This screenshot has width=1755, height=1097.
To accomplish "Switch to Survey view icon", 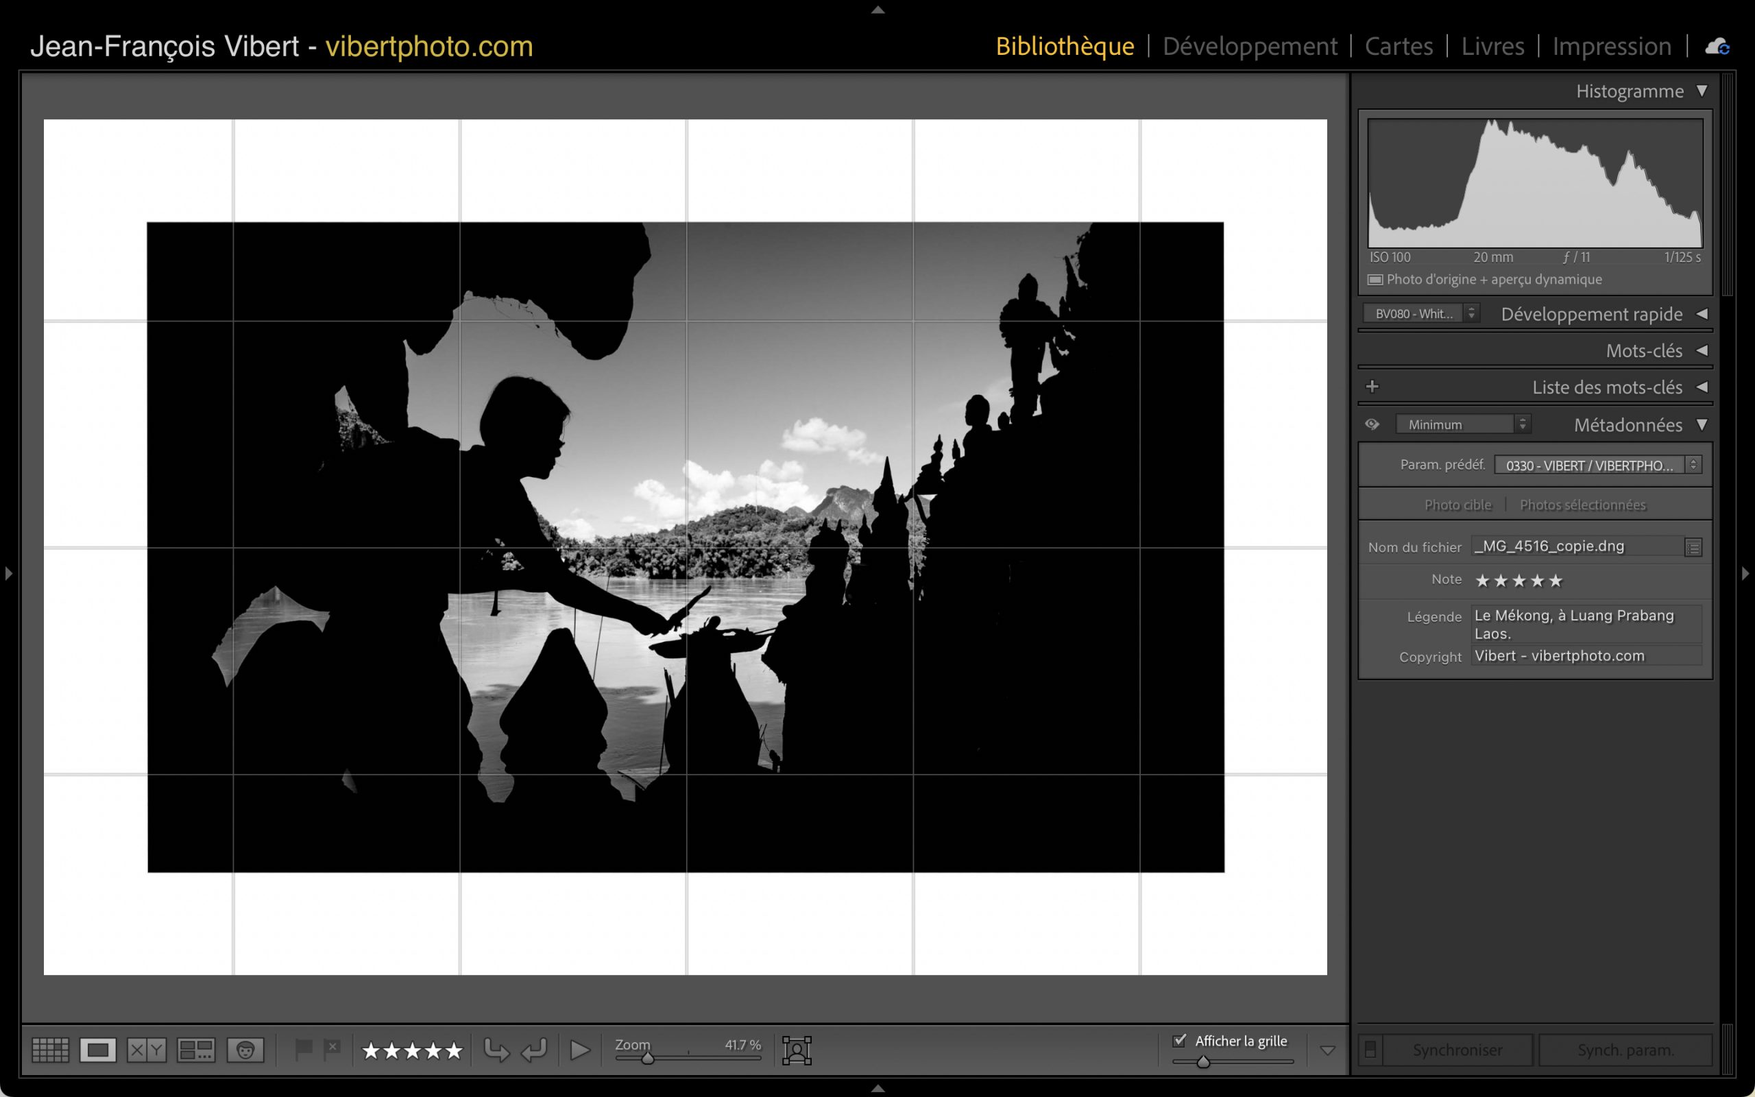I will coord(196,1049).
